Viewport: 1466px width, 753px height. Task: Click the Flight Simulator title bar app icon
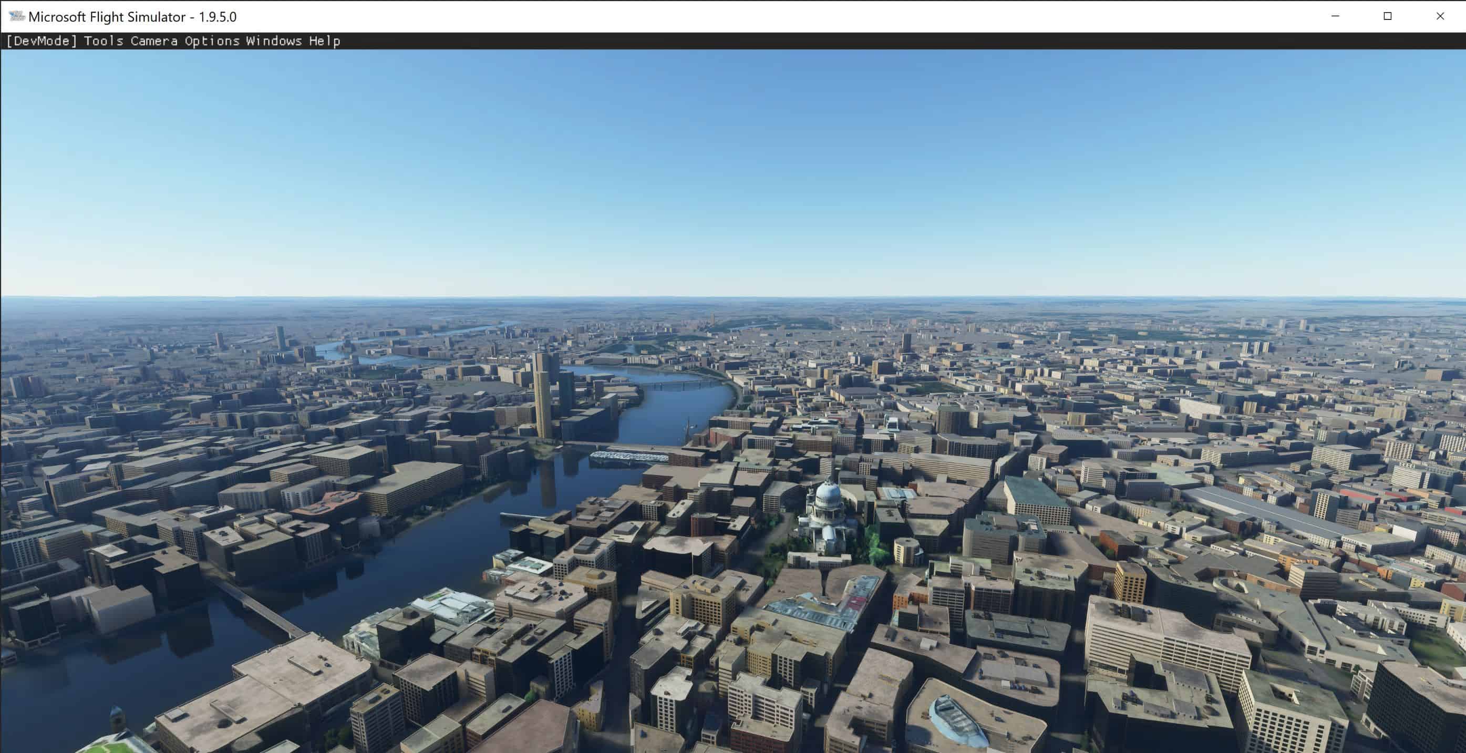(16, 16)
